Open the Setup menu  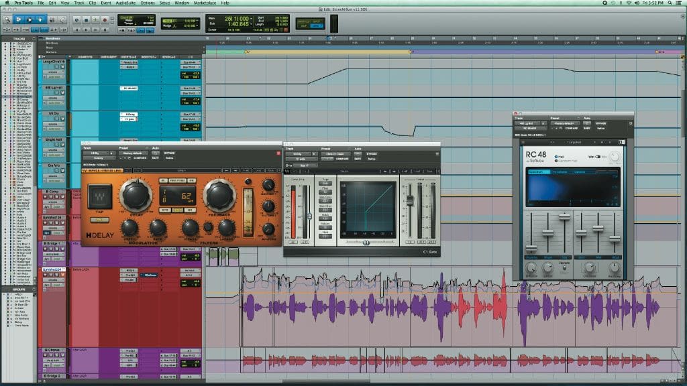point(164,3)
